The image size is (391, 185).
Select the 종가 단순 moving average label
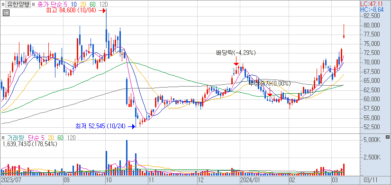point(49,4)
